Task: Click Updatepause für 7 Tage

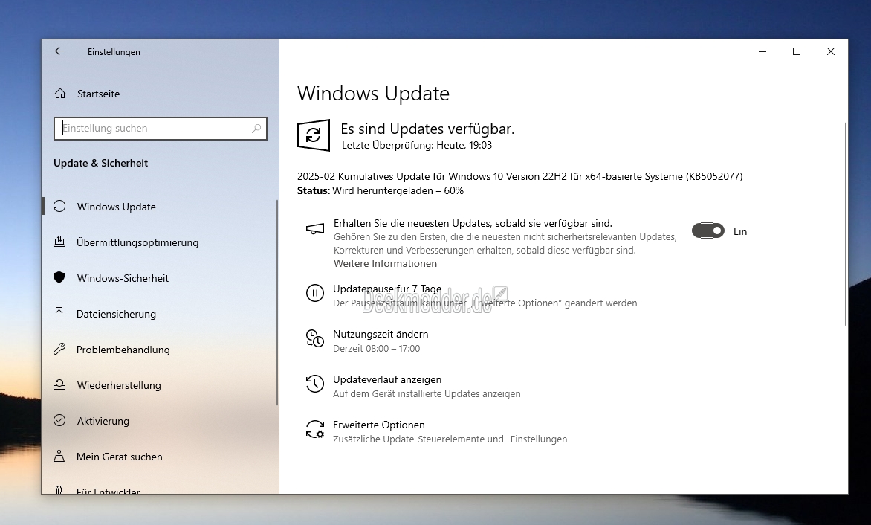Action: 387,289
